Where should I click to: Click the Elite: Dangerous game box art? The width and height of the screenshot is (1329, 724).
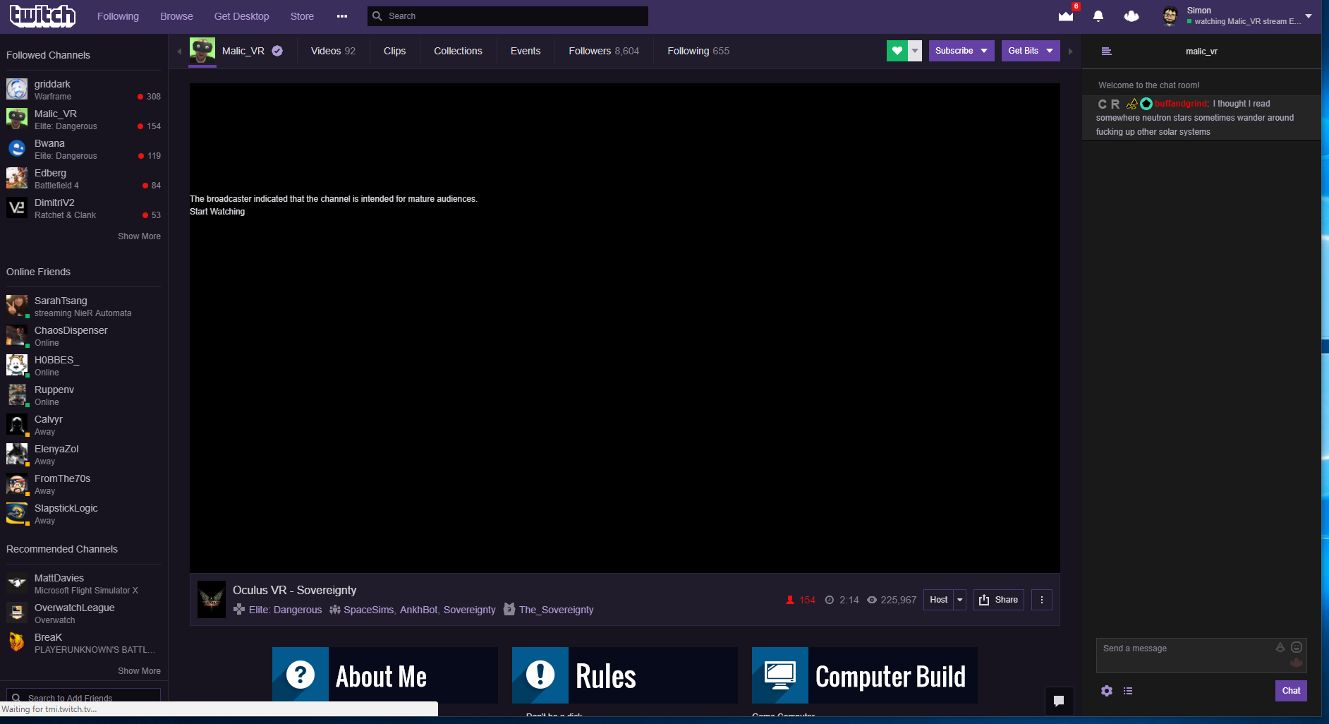coord(212,600)
